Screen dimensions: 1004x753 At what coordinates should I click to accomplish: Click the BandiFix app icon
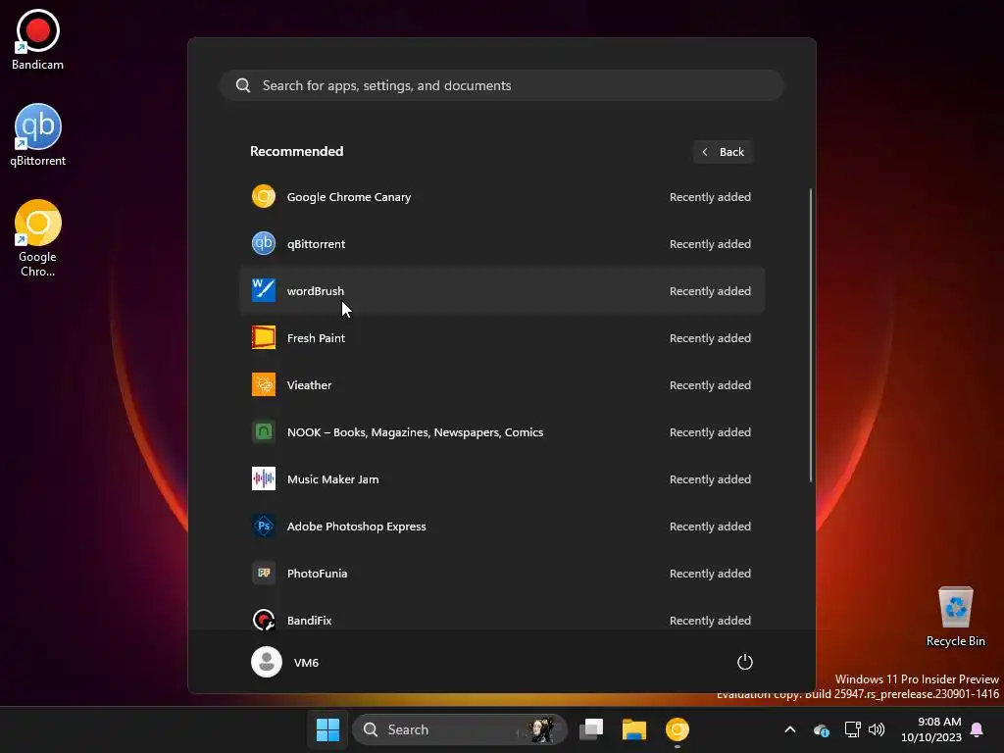[x=263, y=620]
